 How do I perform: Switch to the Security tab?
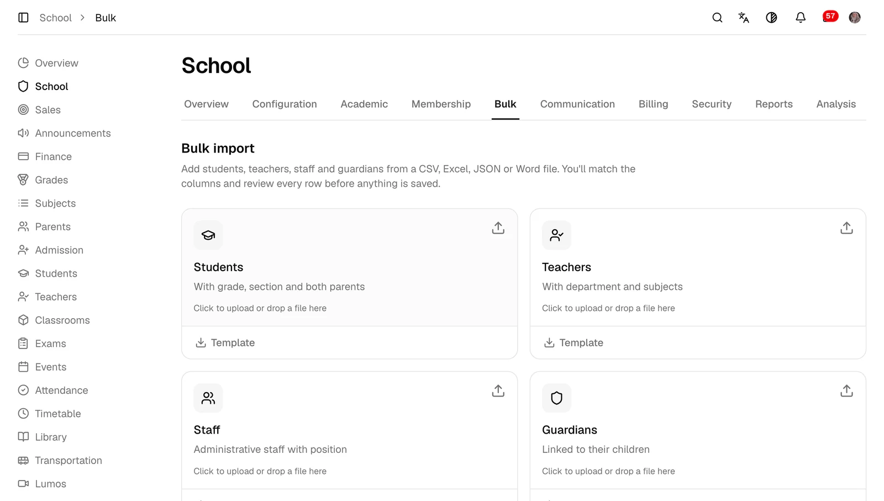(712, 104)
